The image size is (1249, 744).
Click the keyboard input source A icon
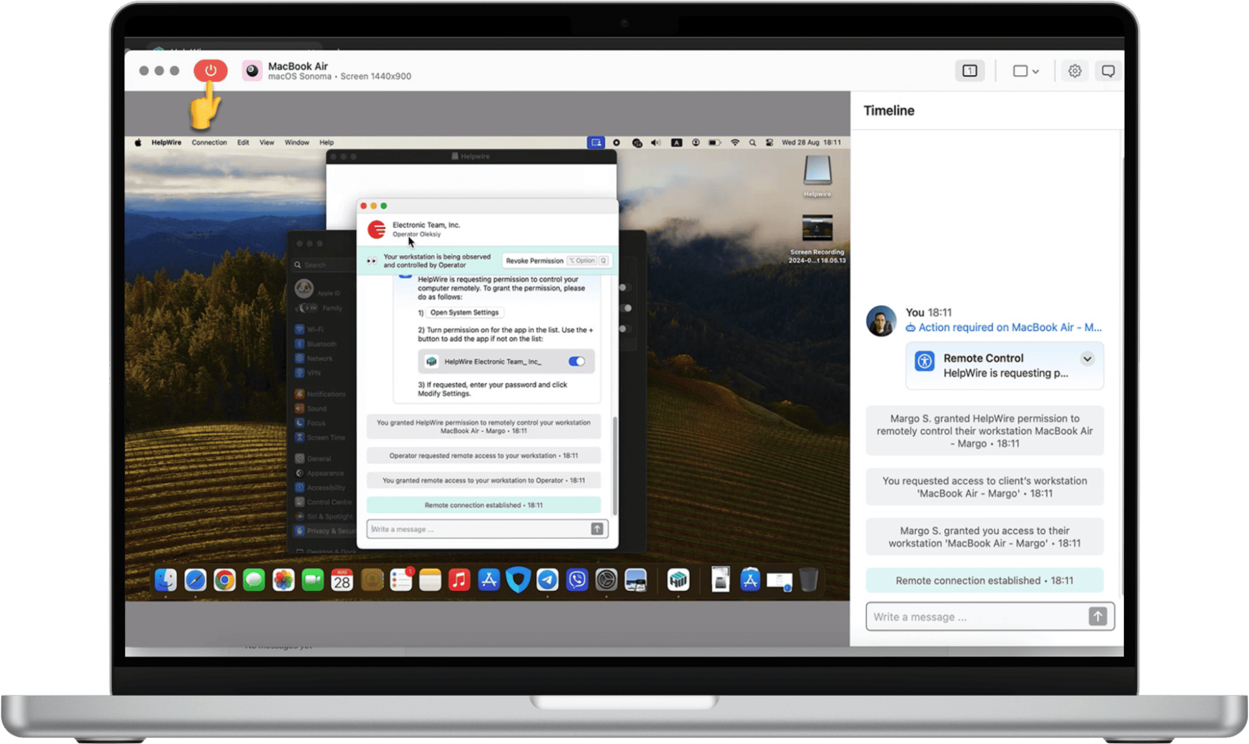[x=676, y=143]
